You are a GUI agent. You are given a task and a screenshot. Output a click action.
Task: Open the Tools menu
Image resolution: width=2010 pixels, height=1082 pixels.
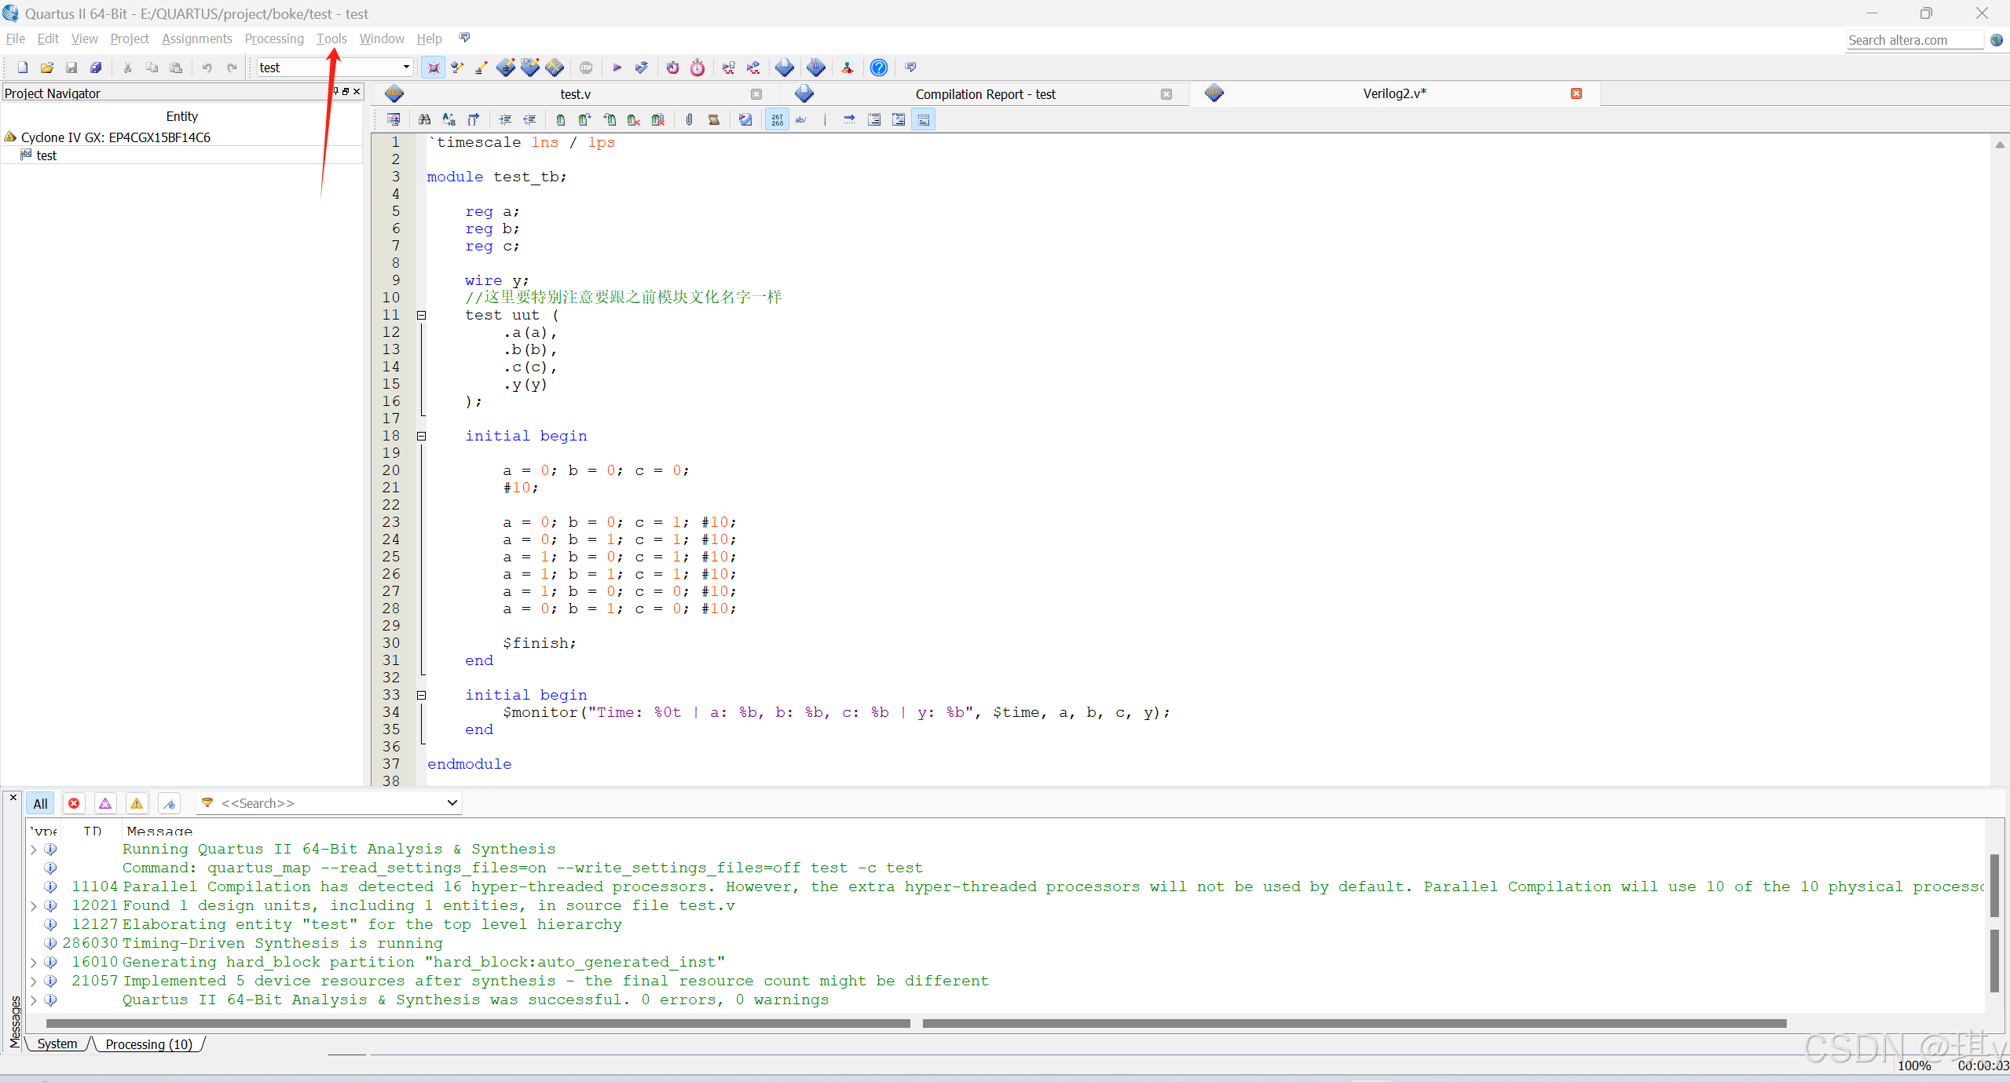pos(331,38)
